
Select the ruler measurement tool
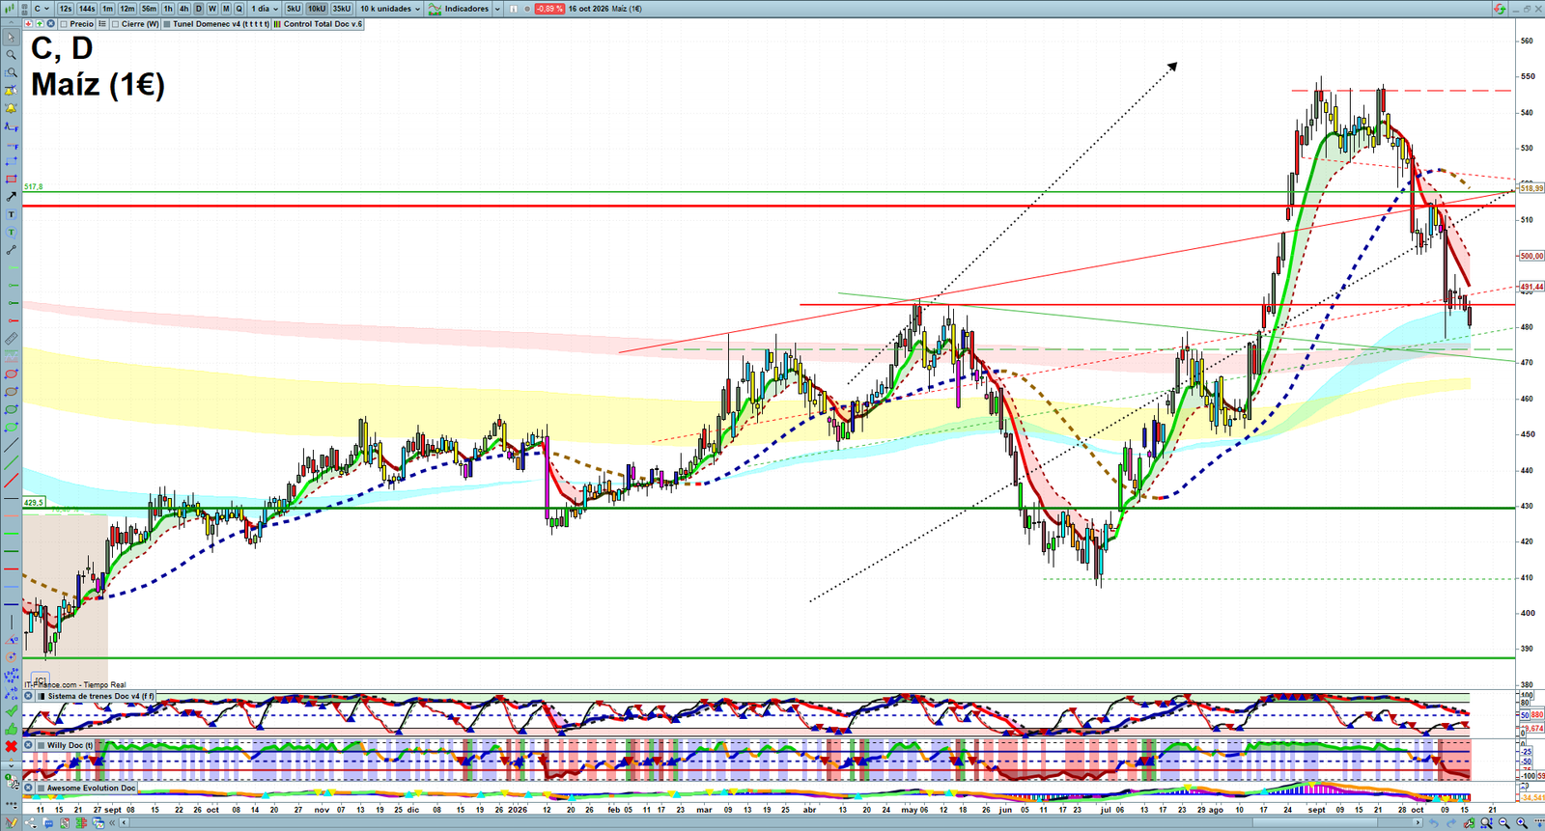pyautogui.click(x=11, y=339)
